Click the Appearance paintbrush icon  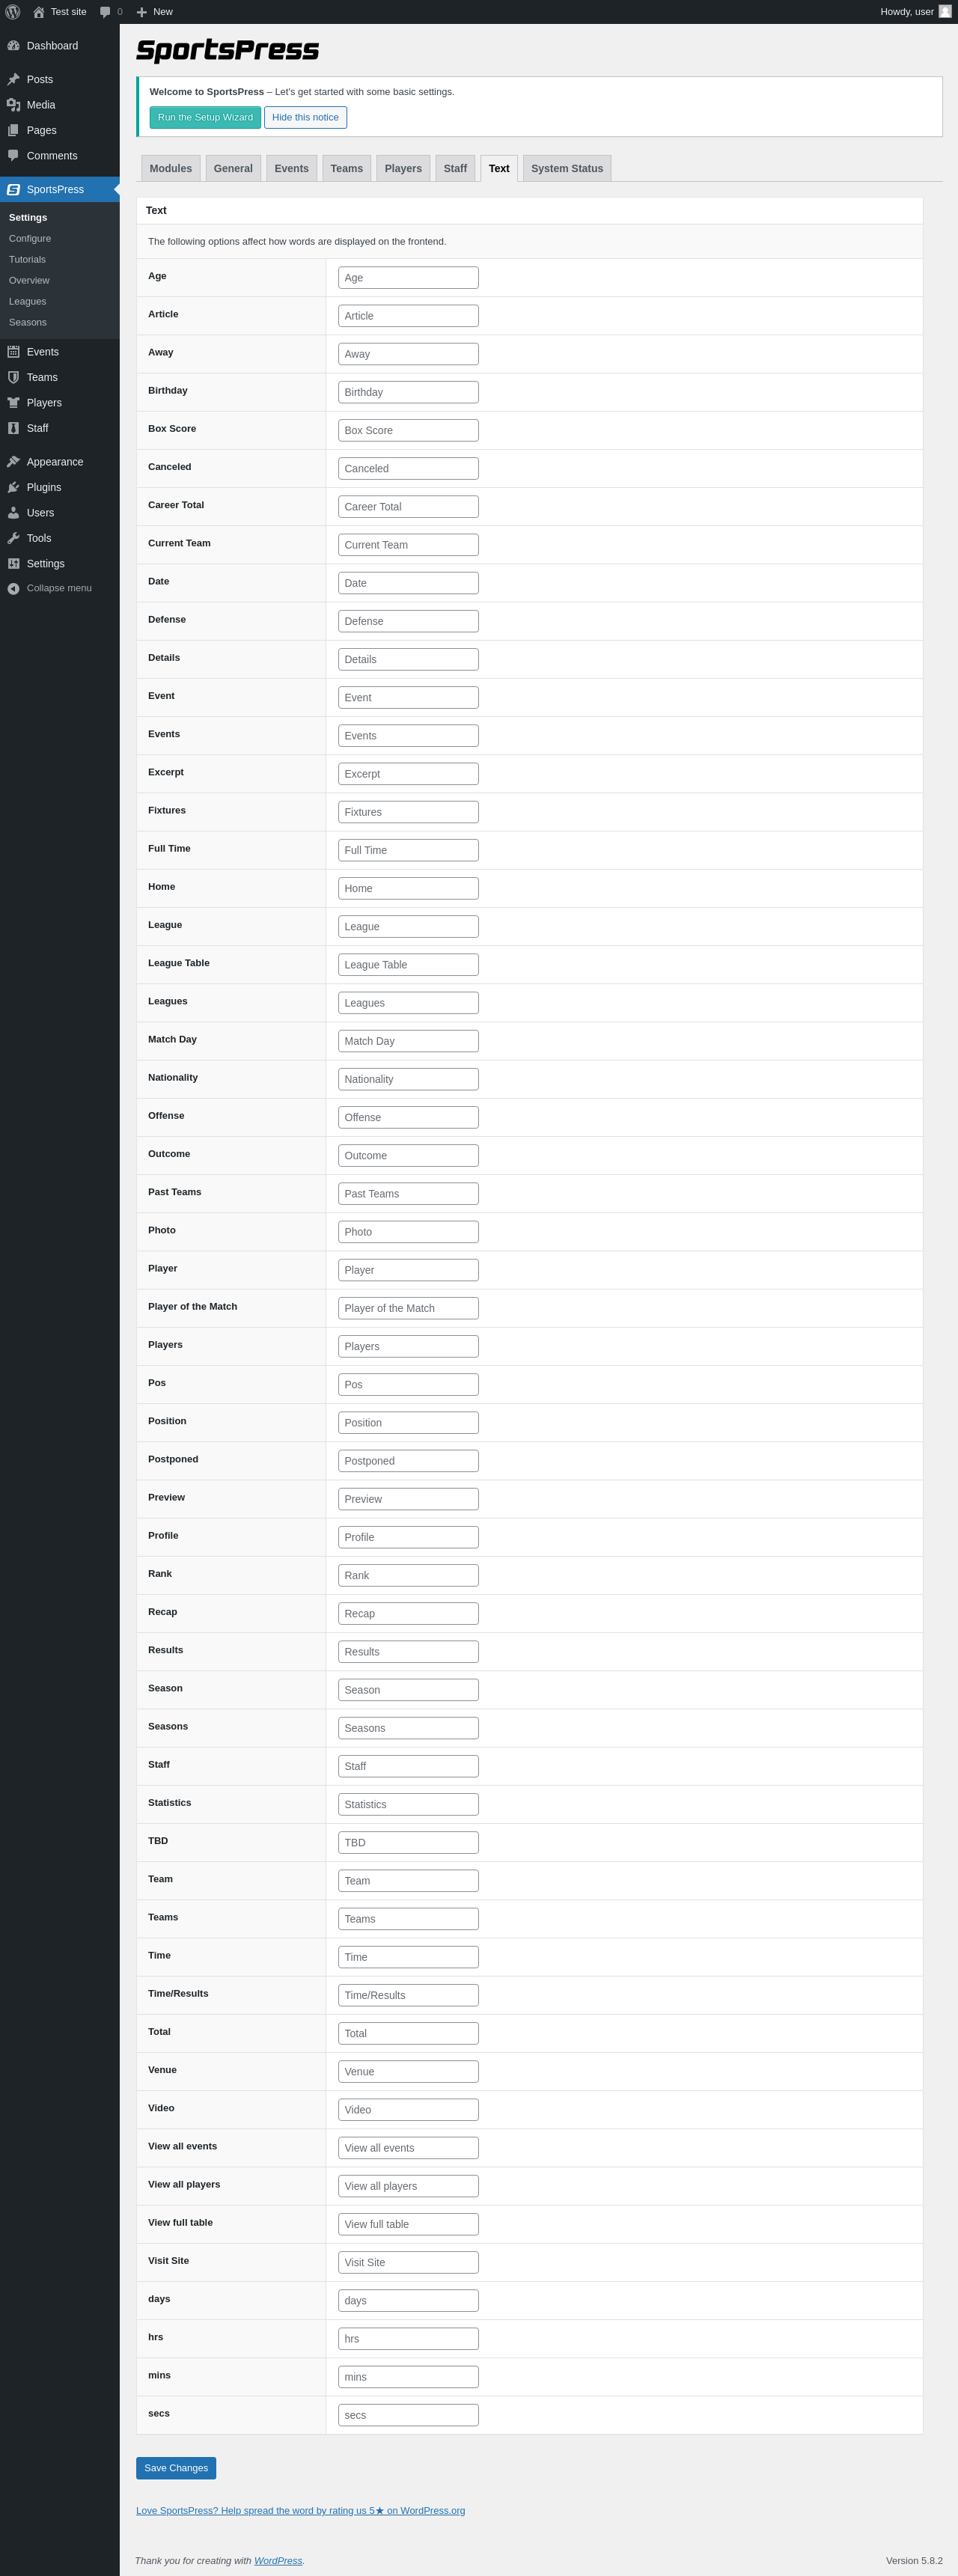coord(13,462)
